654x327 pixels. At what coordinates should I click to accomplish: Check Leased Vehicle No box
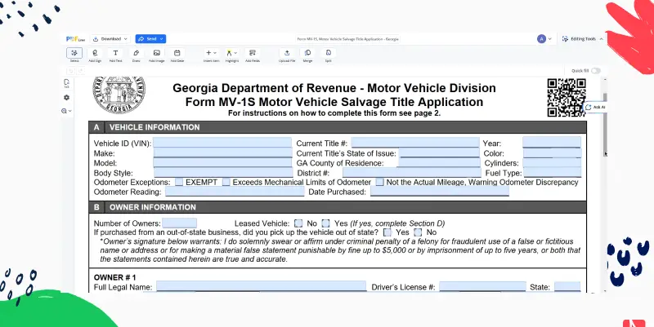[x=298, y=223]
